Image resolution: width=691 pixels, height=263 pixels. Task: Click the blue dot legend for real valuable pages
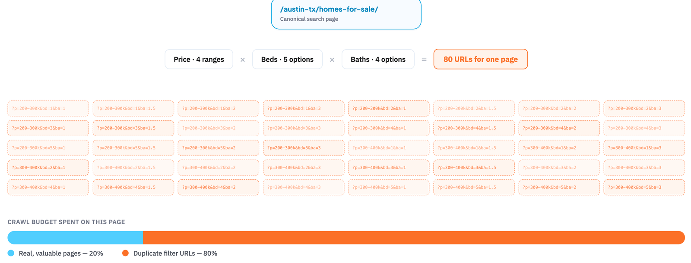11,253
